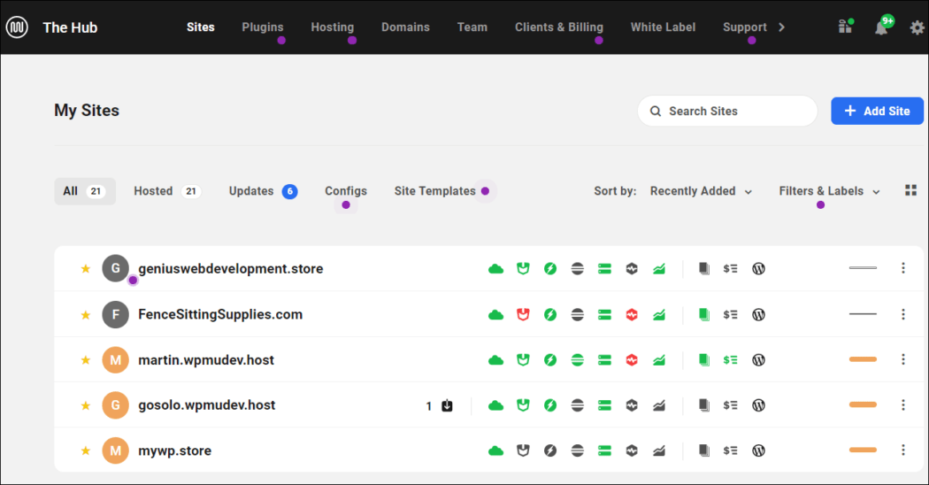Click green striped-circle SEO icon for martin.wpmudev.host
The image size is (929, 485).
point(578,360)
